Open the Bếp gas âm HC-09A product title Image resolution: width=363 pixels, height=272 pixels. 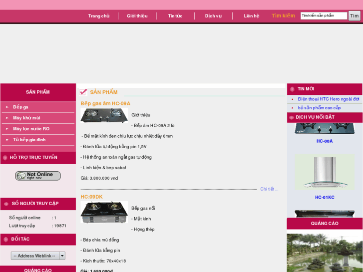[x=105, y=103]
